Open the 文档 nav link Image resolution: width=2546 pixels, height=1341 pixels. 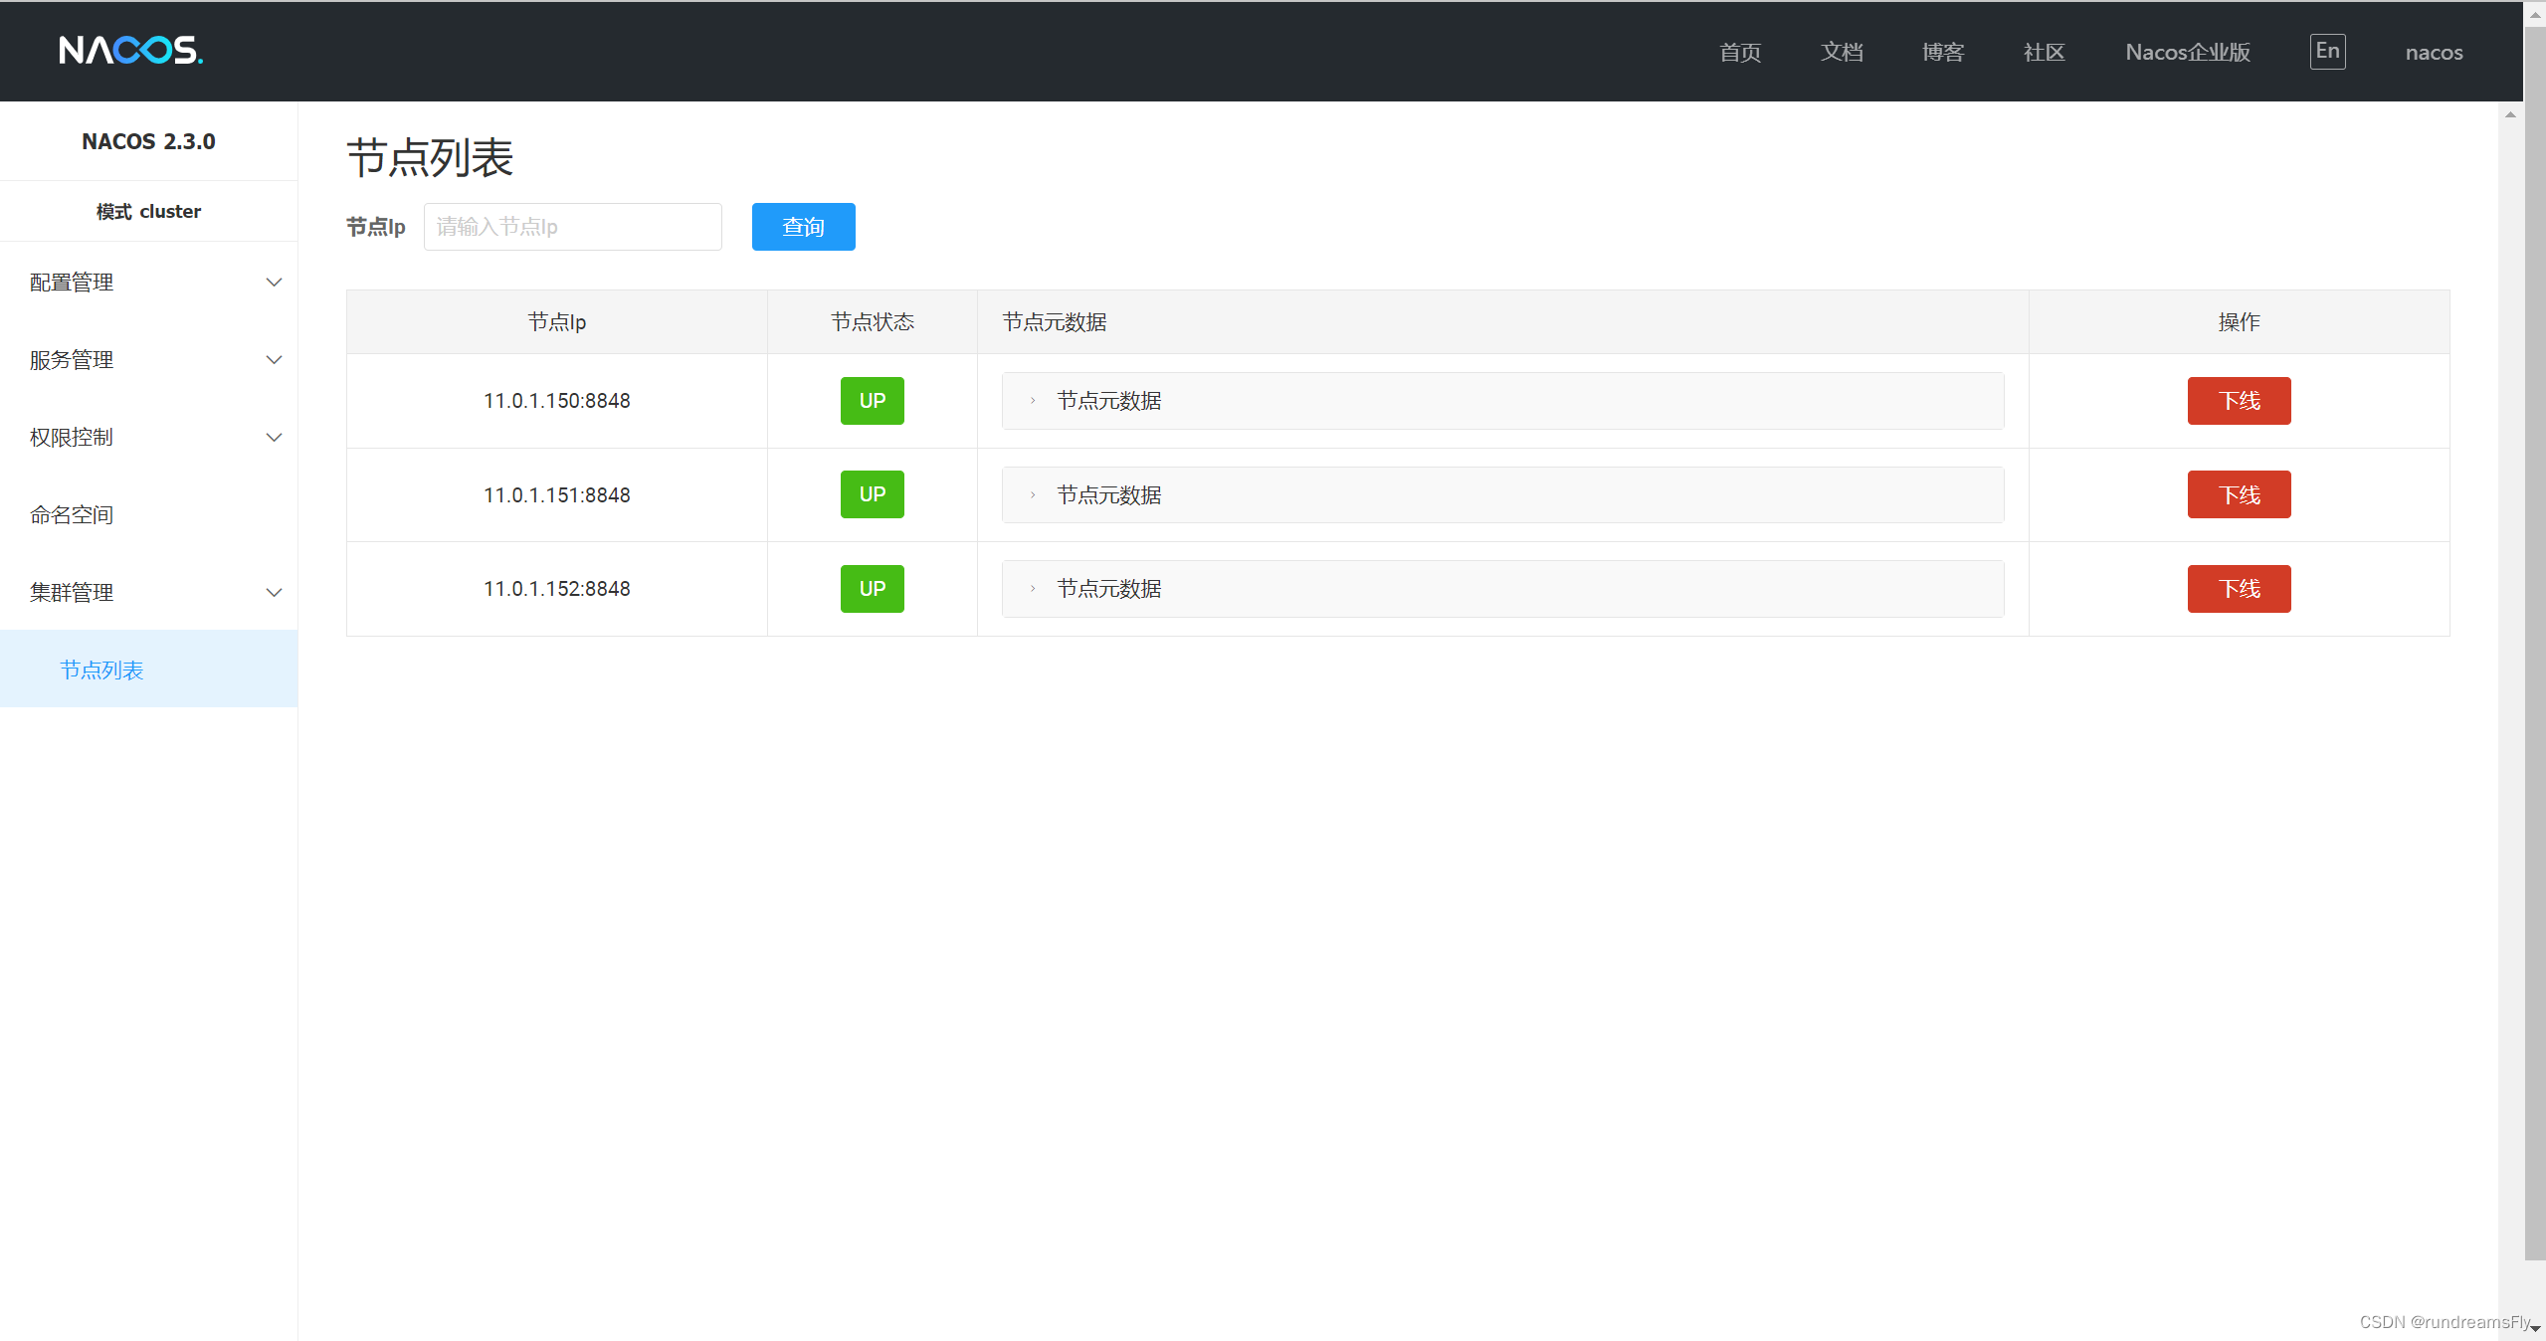[x=1842, y=52]
